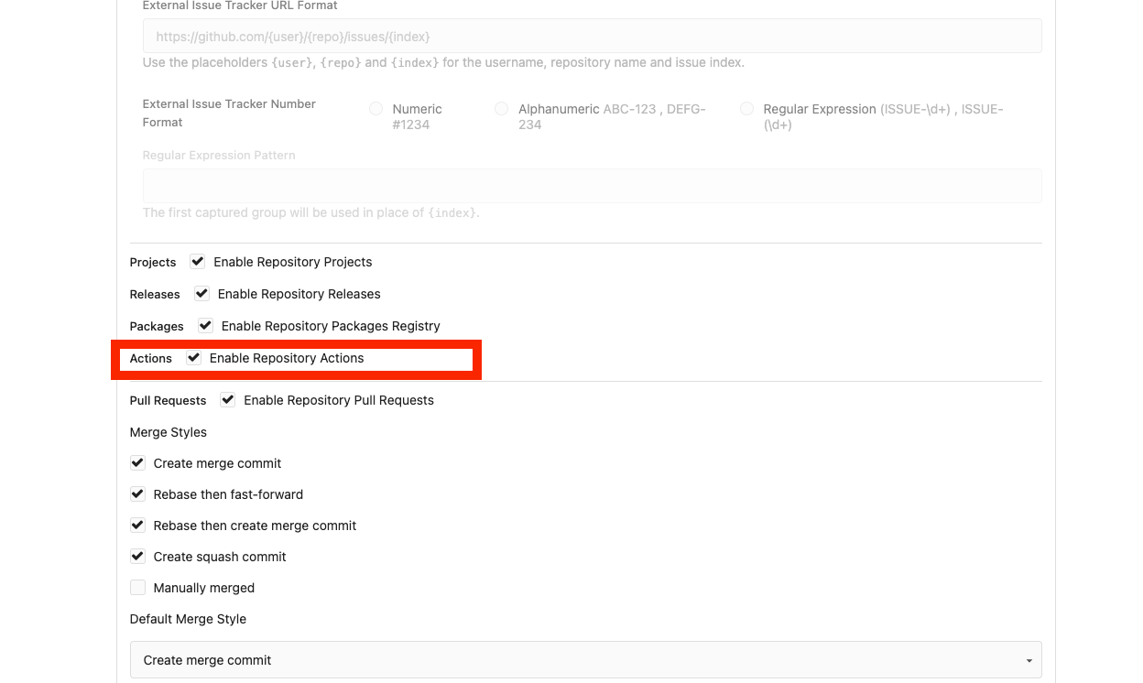Viewport: 1143px width, 683px height.
Task: Click the 'Enable Repository Pull Requests' label text
Action: 339,400
